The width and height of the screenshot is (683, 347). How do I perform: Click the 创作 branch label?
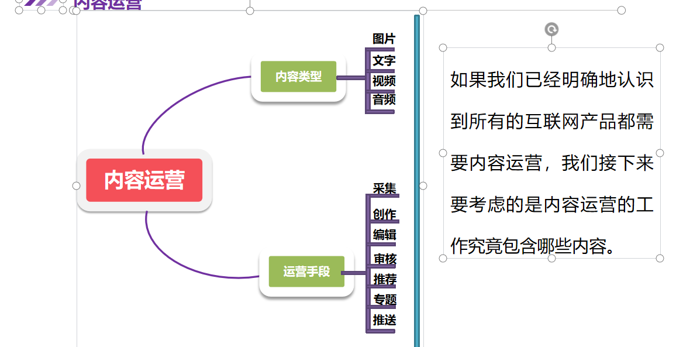coord(385,214)
